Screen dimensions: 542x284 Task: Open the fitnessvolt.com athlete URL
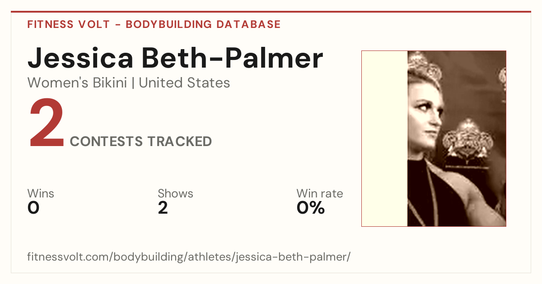(189, 257)
